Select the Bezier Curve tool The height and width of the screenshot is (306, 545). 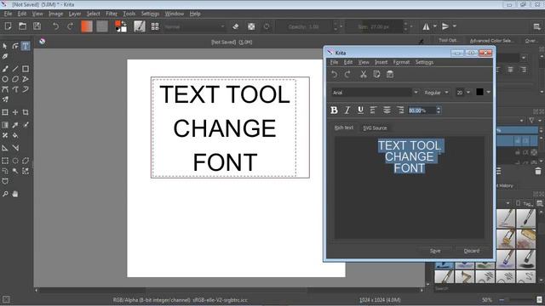click(5, 89)
